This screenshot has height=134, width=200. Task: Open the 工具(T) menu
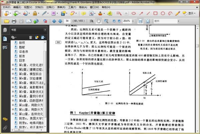(x=72, y=7)
